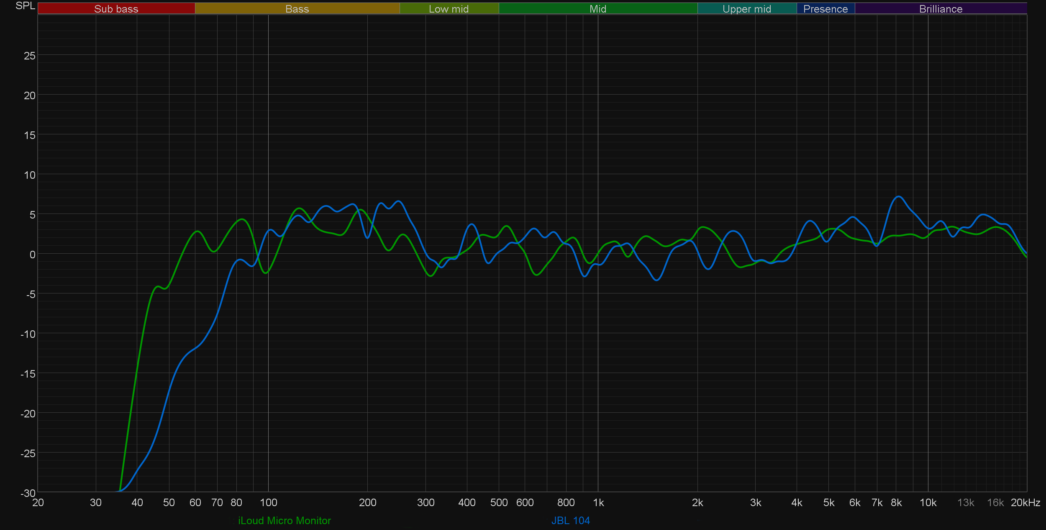Click the blue curve peak near 8k
1046x530 pixels.
coord(898,196)
